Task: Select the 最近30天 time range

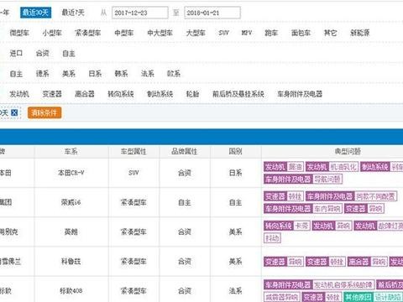Action: [35, 13]
